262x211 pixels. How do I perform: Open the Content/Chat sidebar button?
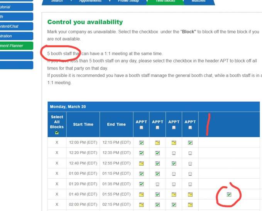click(x=16, y=26)
